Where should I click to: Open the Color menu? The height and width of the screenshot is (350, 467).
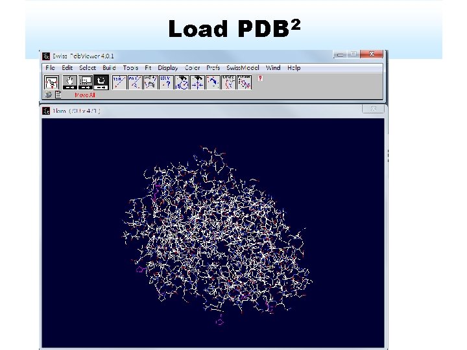click(x=192, y=68)
